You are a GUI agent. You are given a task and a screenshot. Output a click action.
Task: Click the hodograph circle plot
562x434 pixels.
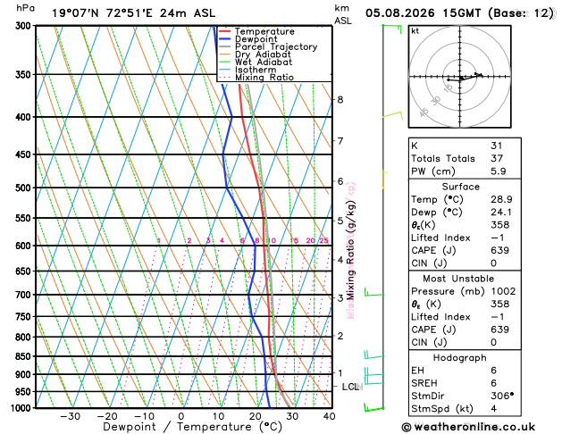pyautogui.click(x=460, y=77)
